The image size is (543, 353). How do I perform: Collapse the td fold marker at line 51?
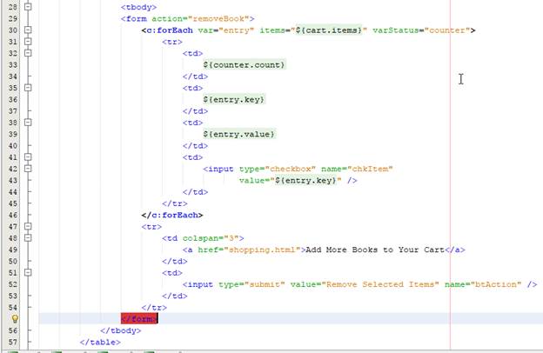pos(28,272)
